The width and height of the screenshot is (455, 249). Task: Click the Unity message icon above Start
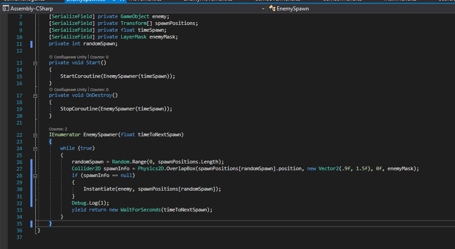(x=51, y=57)
